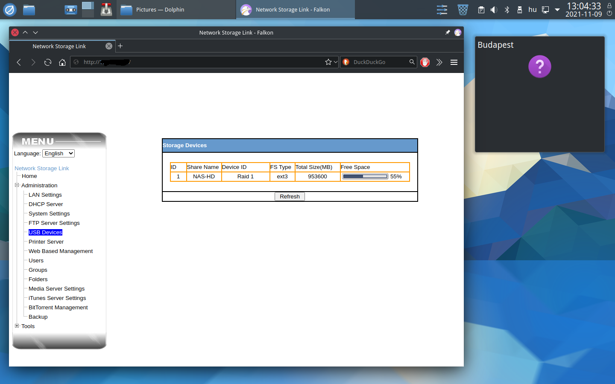Select the Network Storage Link - Falkon task
Viewport: 615px width, 384px height.
pyautogui.click(x=296, y=9)
